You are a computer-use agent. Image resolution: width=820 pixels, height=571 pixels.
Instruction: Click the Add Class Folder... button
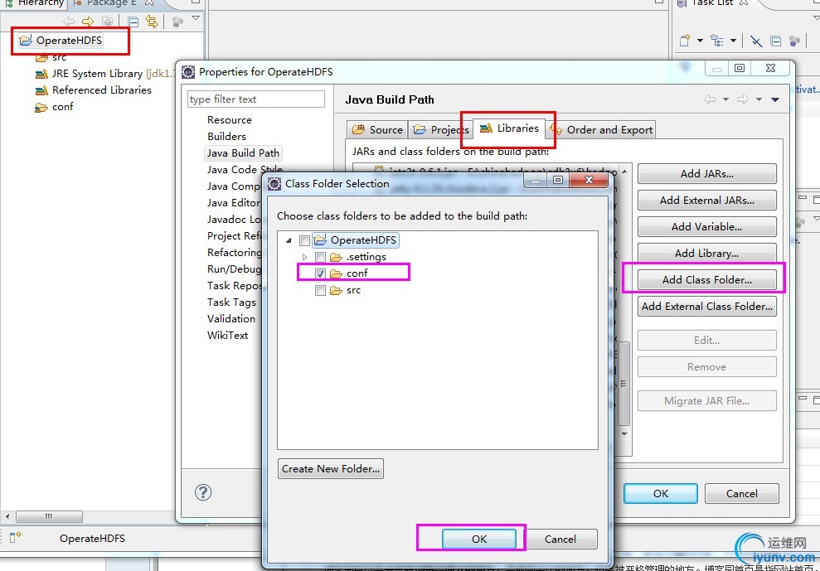706,280
